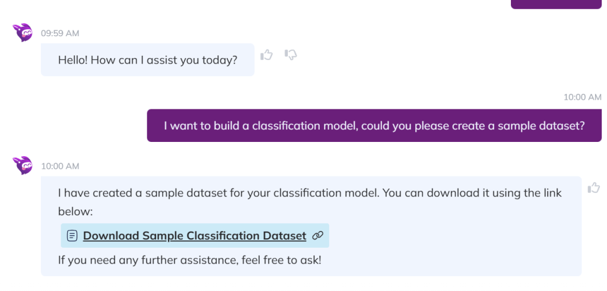Click the 10:00 AM timestamp above the dataset reply
Screen dimensions: 607x291
tap(60, 166)
